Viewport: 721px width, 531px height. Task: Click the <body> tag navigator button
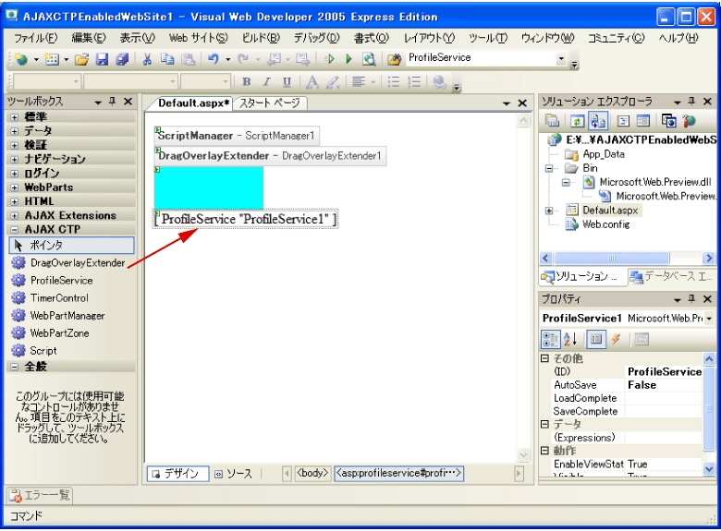point(312,473)
